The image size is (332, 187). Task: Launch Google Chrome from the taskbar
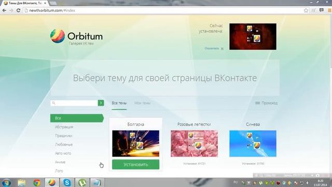pyautogui.click(x=37, y=182)
